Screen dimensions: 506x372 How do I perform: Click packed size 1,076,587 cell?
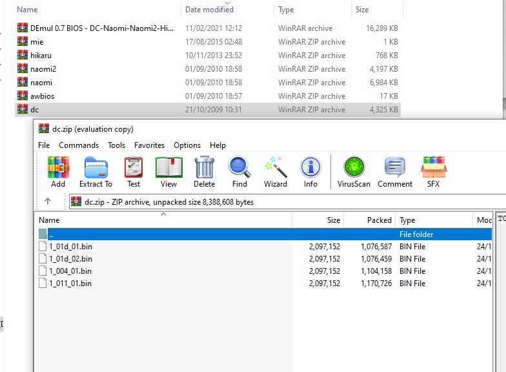[376, 247]
